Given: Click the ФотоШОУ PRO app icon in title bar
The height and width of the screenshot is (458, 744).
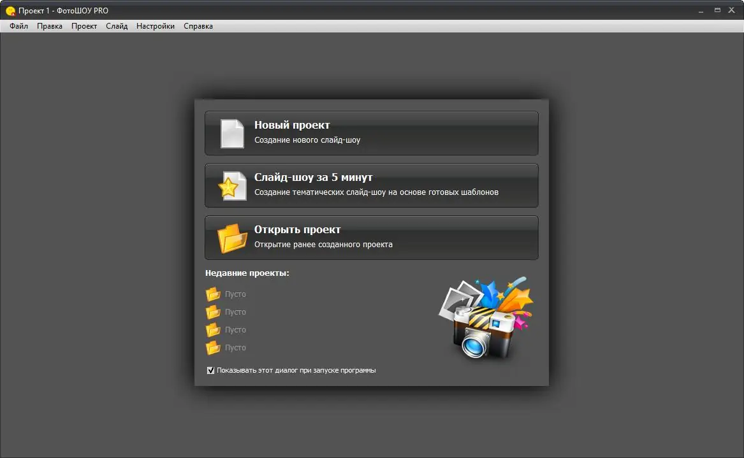Looking at the screenshot, I should coord(10,10).
